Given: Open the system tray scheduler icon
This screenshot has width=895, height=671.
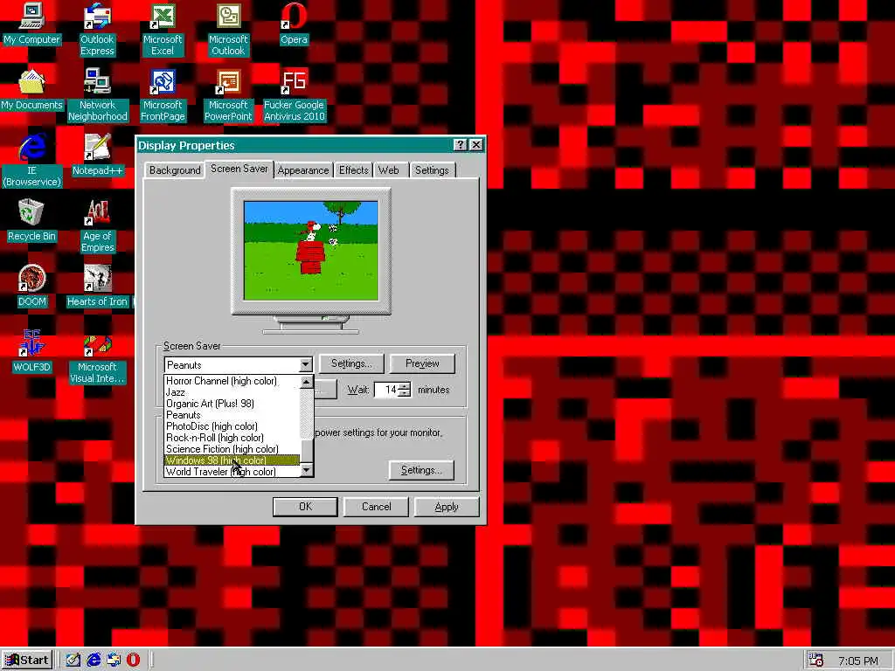Looking at the screenshot, I should pyautogui.click(x=815, y=661).
